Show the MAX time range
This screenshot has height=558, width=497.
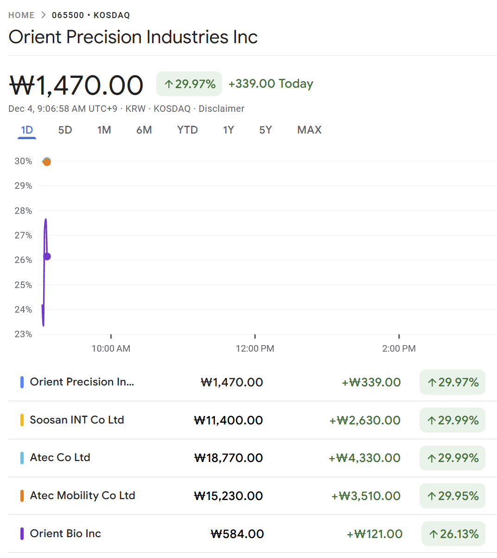tap(309, 130)
